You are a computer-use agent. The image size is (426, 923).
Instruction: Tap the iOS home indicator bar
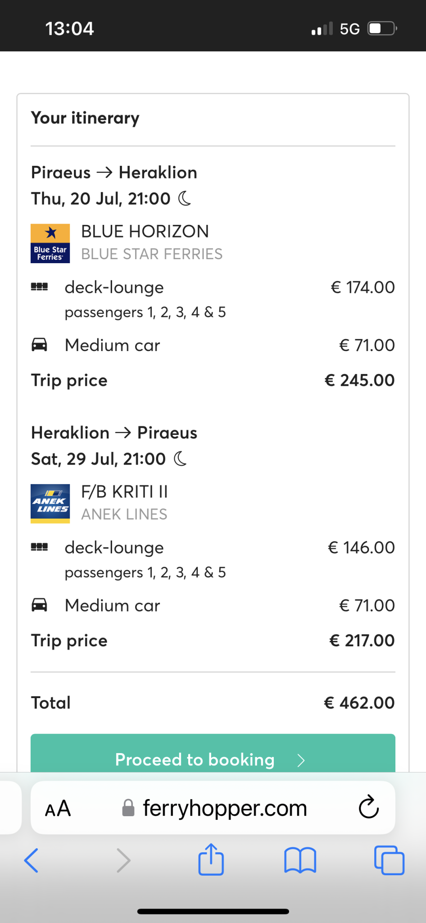213,911
